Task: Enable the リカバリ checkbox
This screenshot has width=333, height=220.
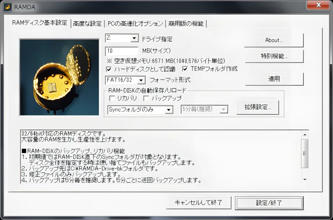Action: click(112, 99)
